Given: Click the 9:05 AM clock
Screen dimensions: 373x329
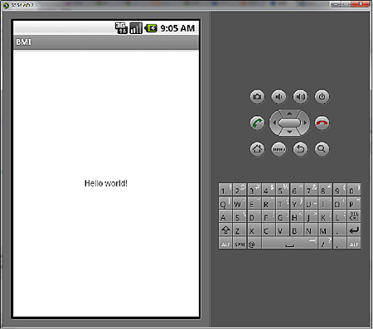Looking at the screenshot, I should coord(177,28).
